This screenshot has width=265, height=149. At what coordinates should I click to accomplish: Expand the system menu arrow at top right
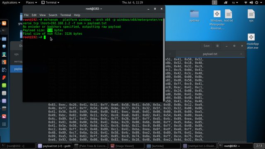click(x=262, y=2)
